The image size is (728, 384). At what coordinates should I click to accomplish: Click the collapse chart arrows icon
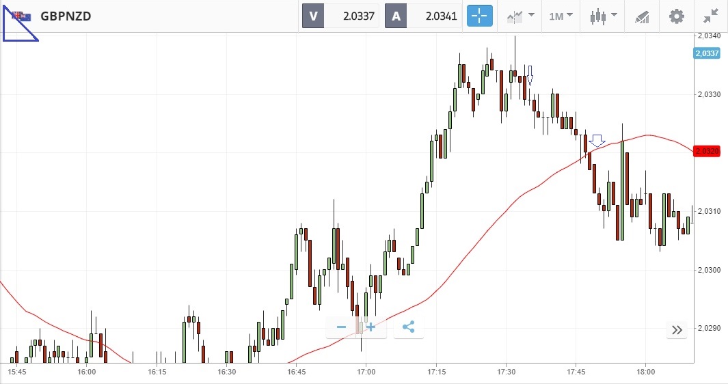coord(711,16)
